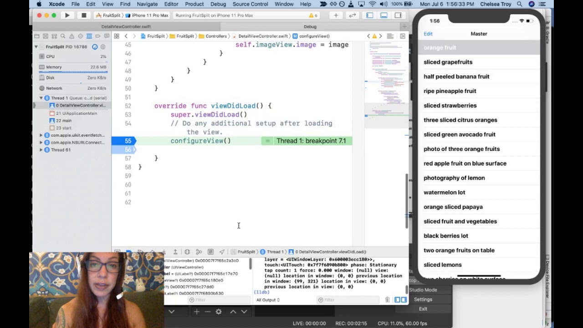Open the All Output dropdown

[268, 300]
